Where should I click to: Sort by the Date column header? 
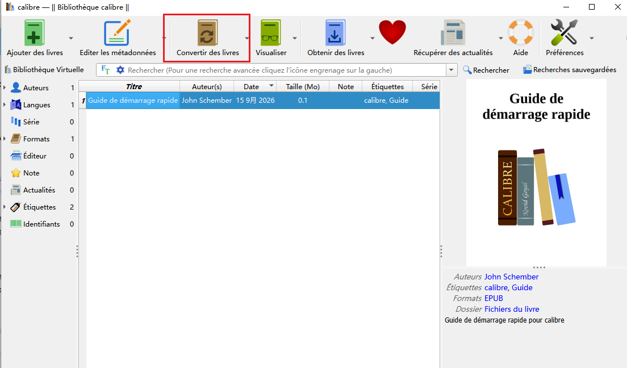pos(254,86)
